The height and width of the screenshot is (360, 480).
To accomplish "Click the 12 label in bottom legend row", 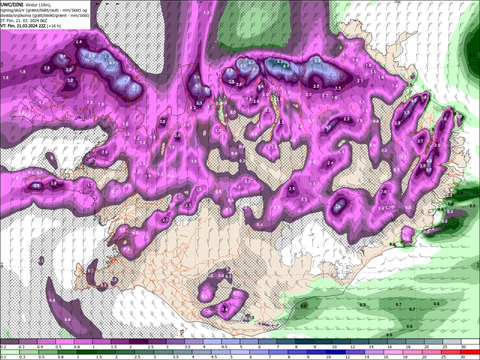I will [x=348, y=357].
